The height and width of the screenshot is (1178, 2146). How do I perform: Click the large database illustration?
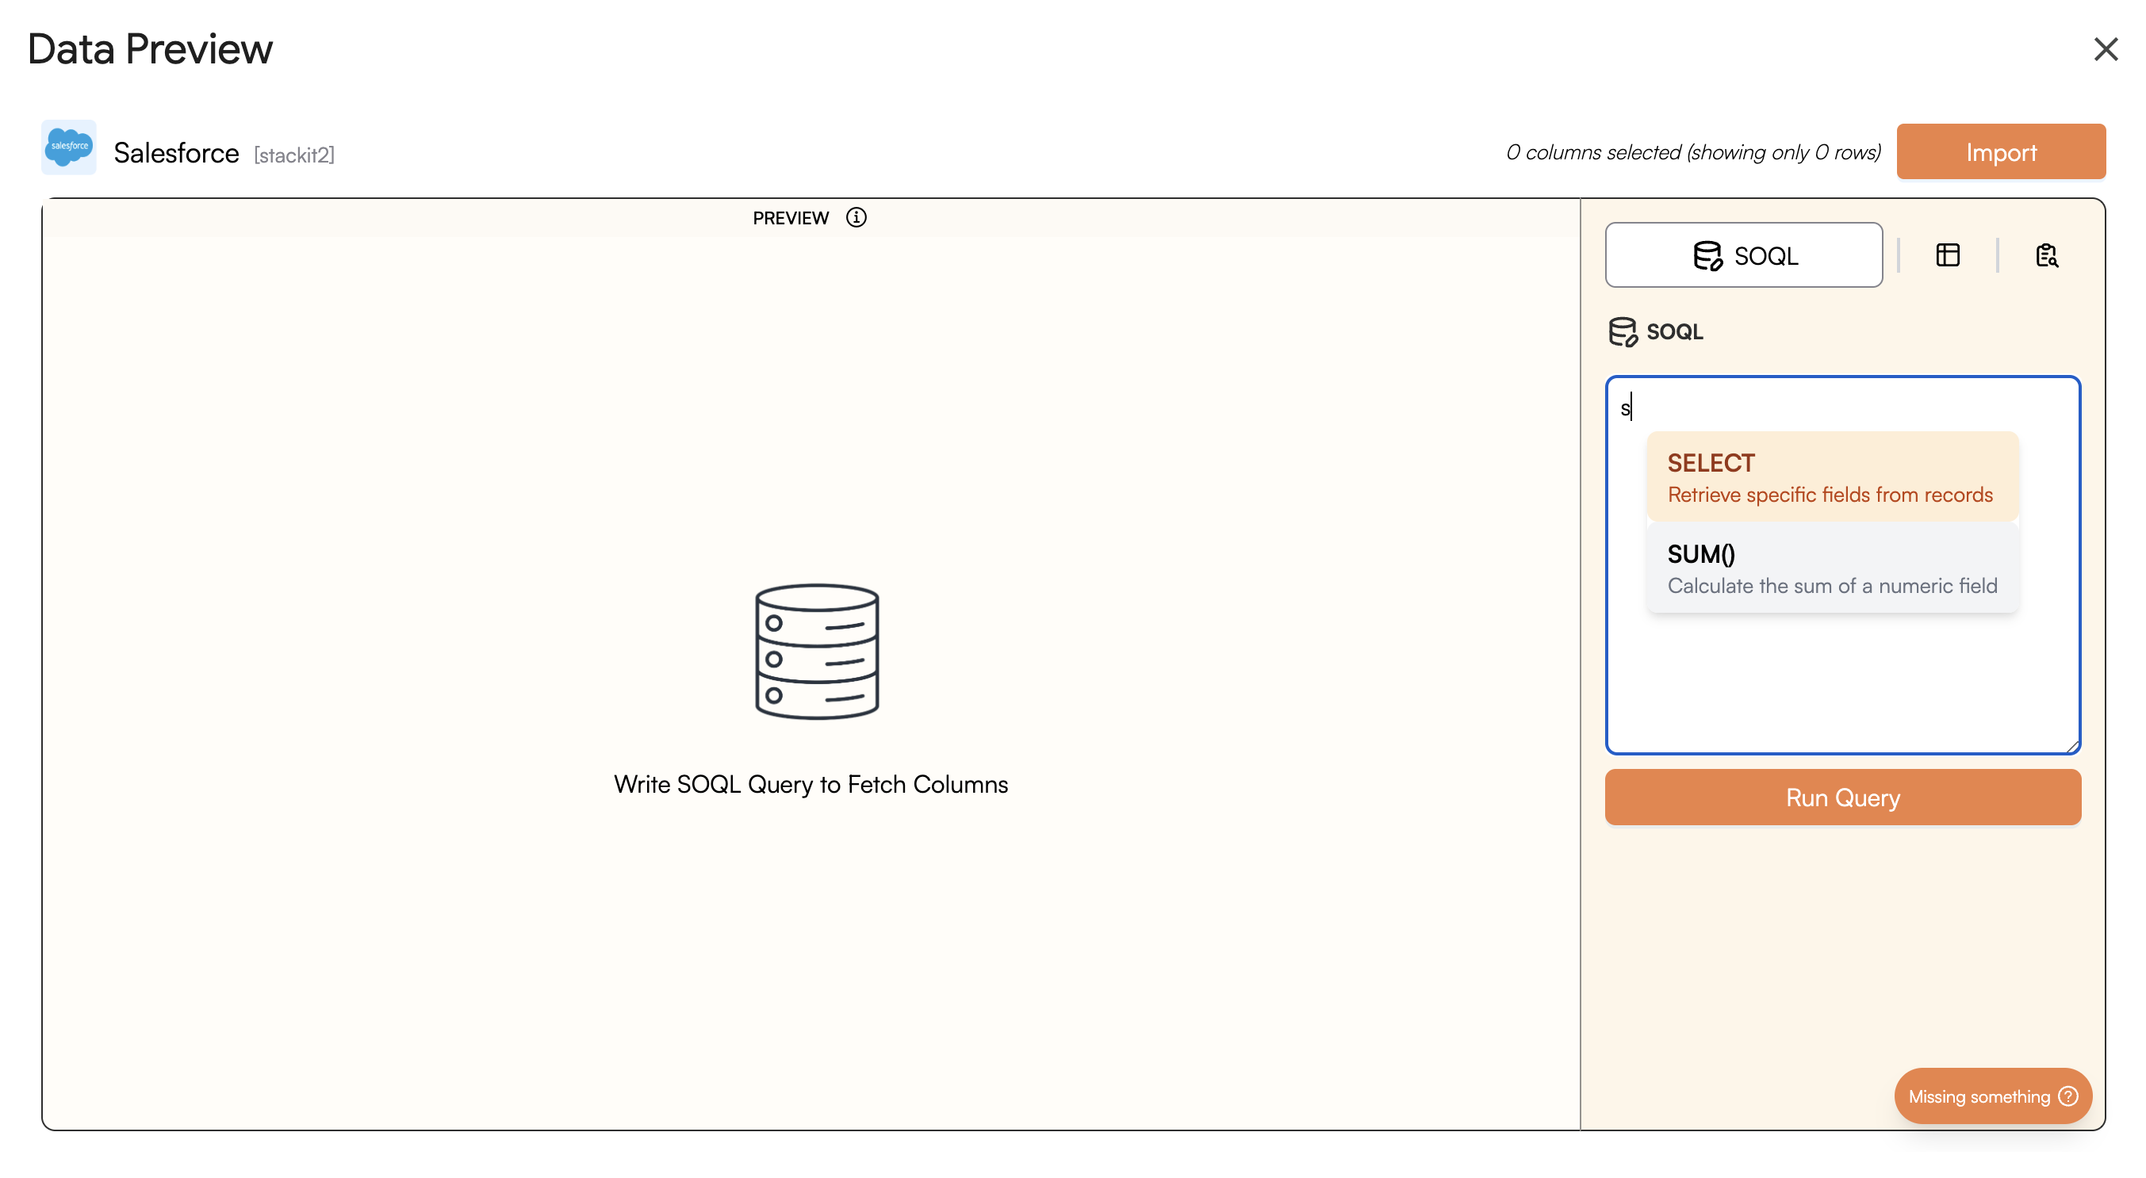click(816, 651)
